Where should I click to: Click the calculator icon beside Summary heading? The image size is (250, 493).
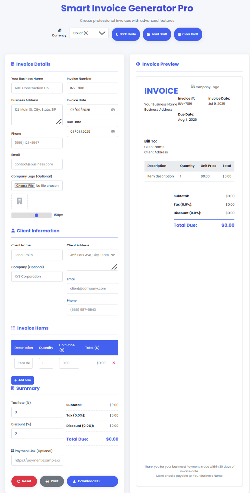(x=13, y=388)
